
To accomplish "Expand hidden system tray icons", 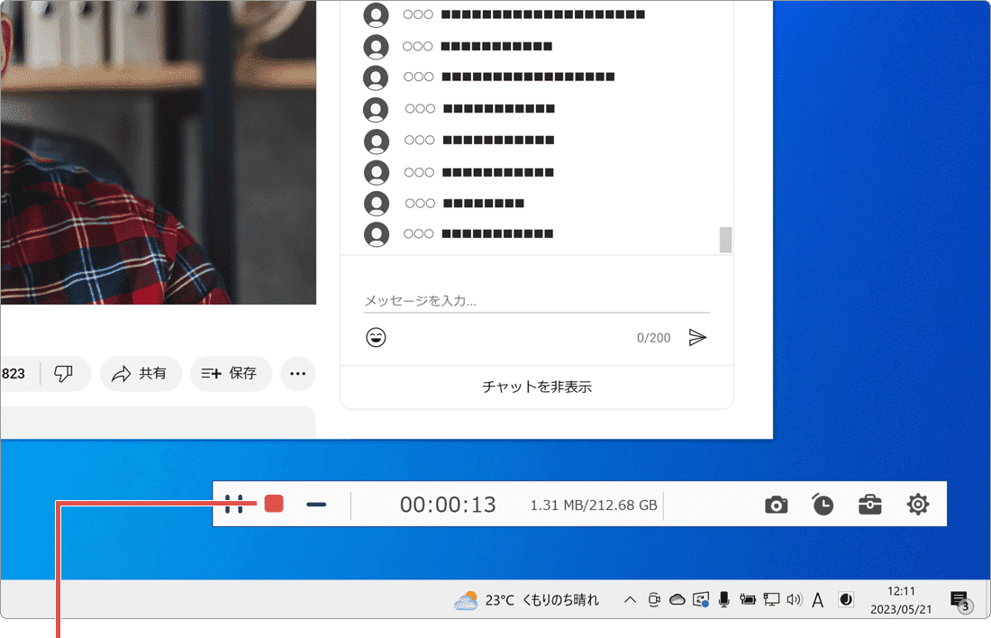I will pyautogui.click(x=629, y=599).
